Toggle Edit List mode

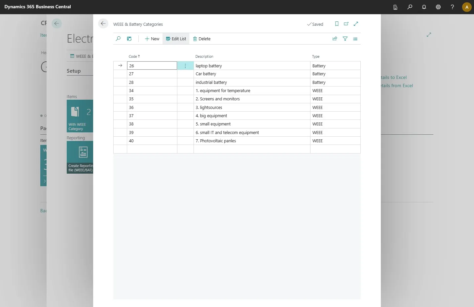pyautogui.click(x=176, y=39)
